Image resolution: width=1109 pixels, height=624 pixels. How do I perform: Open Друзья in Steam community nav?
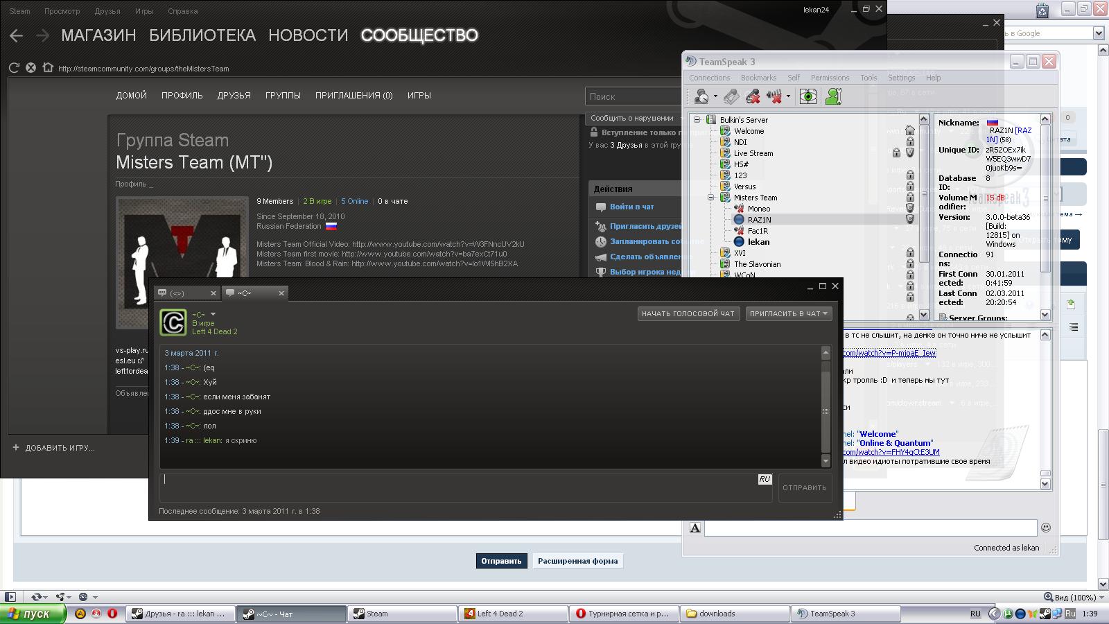pos(234,96)
